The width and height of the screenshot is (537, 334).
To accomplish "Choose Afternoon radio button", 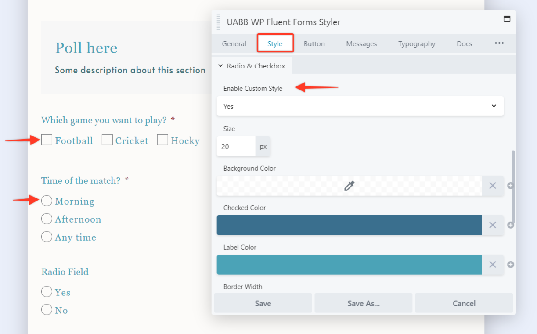I will click(x=47, y=219).
